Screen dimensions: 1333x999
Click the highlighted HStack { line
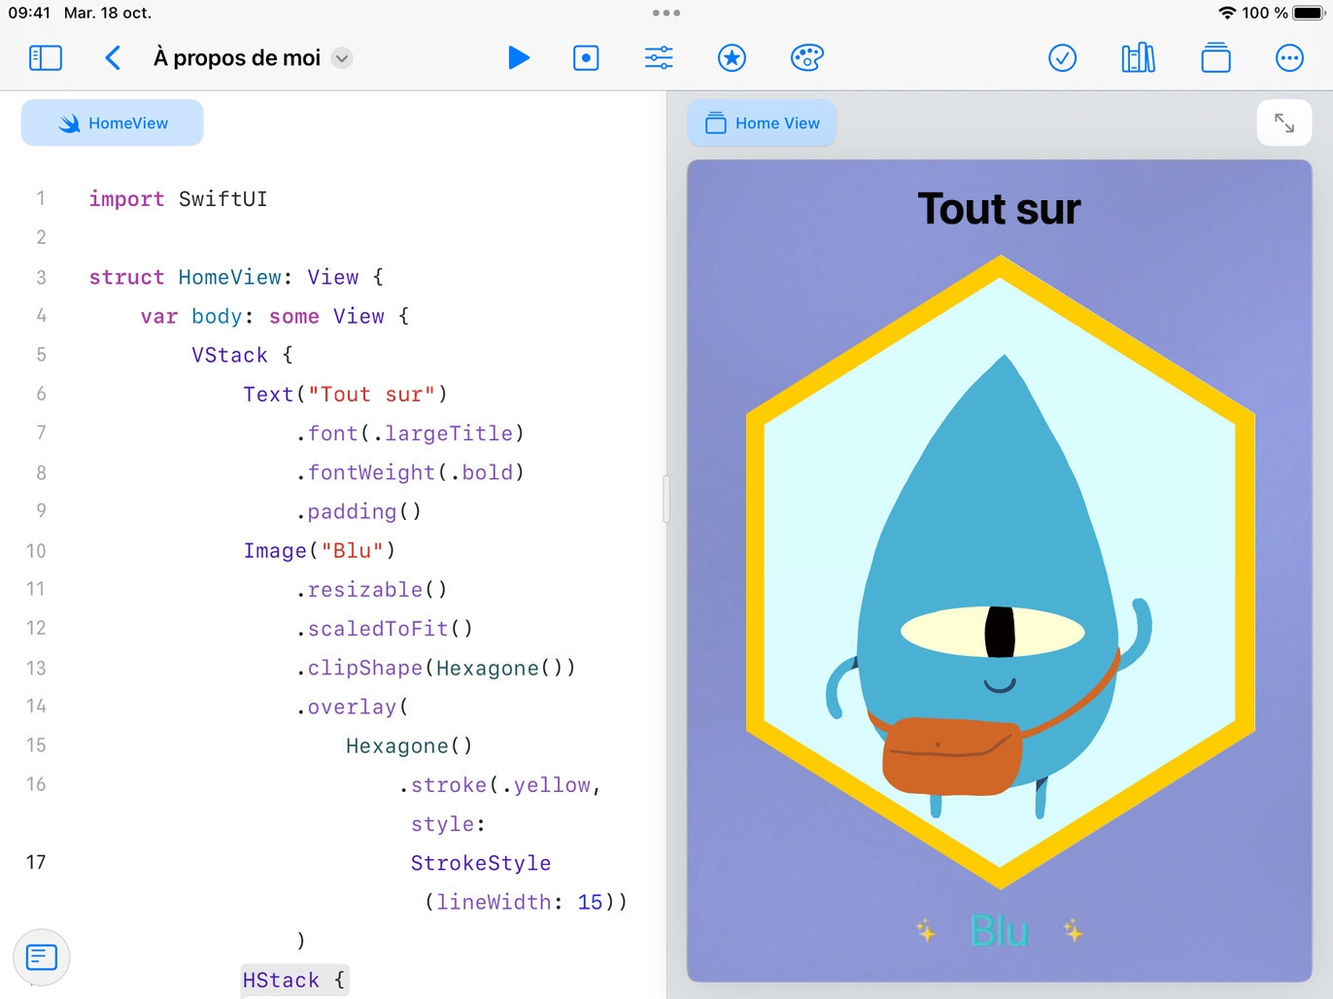(294, 980)
